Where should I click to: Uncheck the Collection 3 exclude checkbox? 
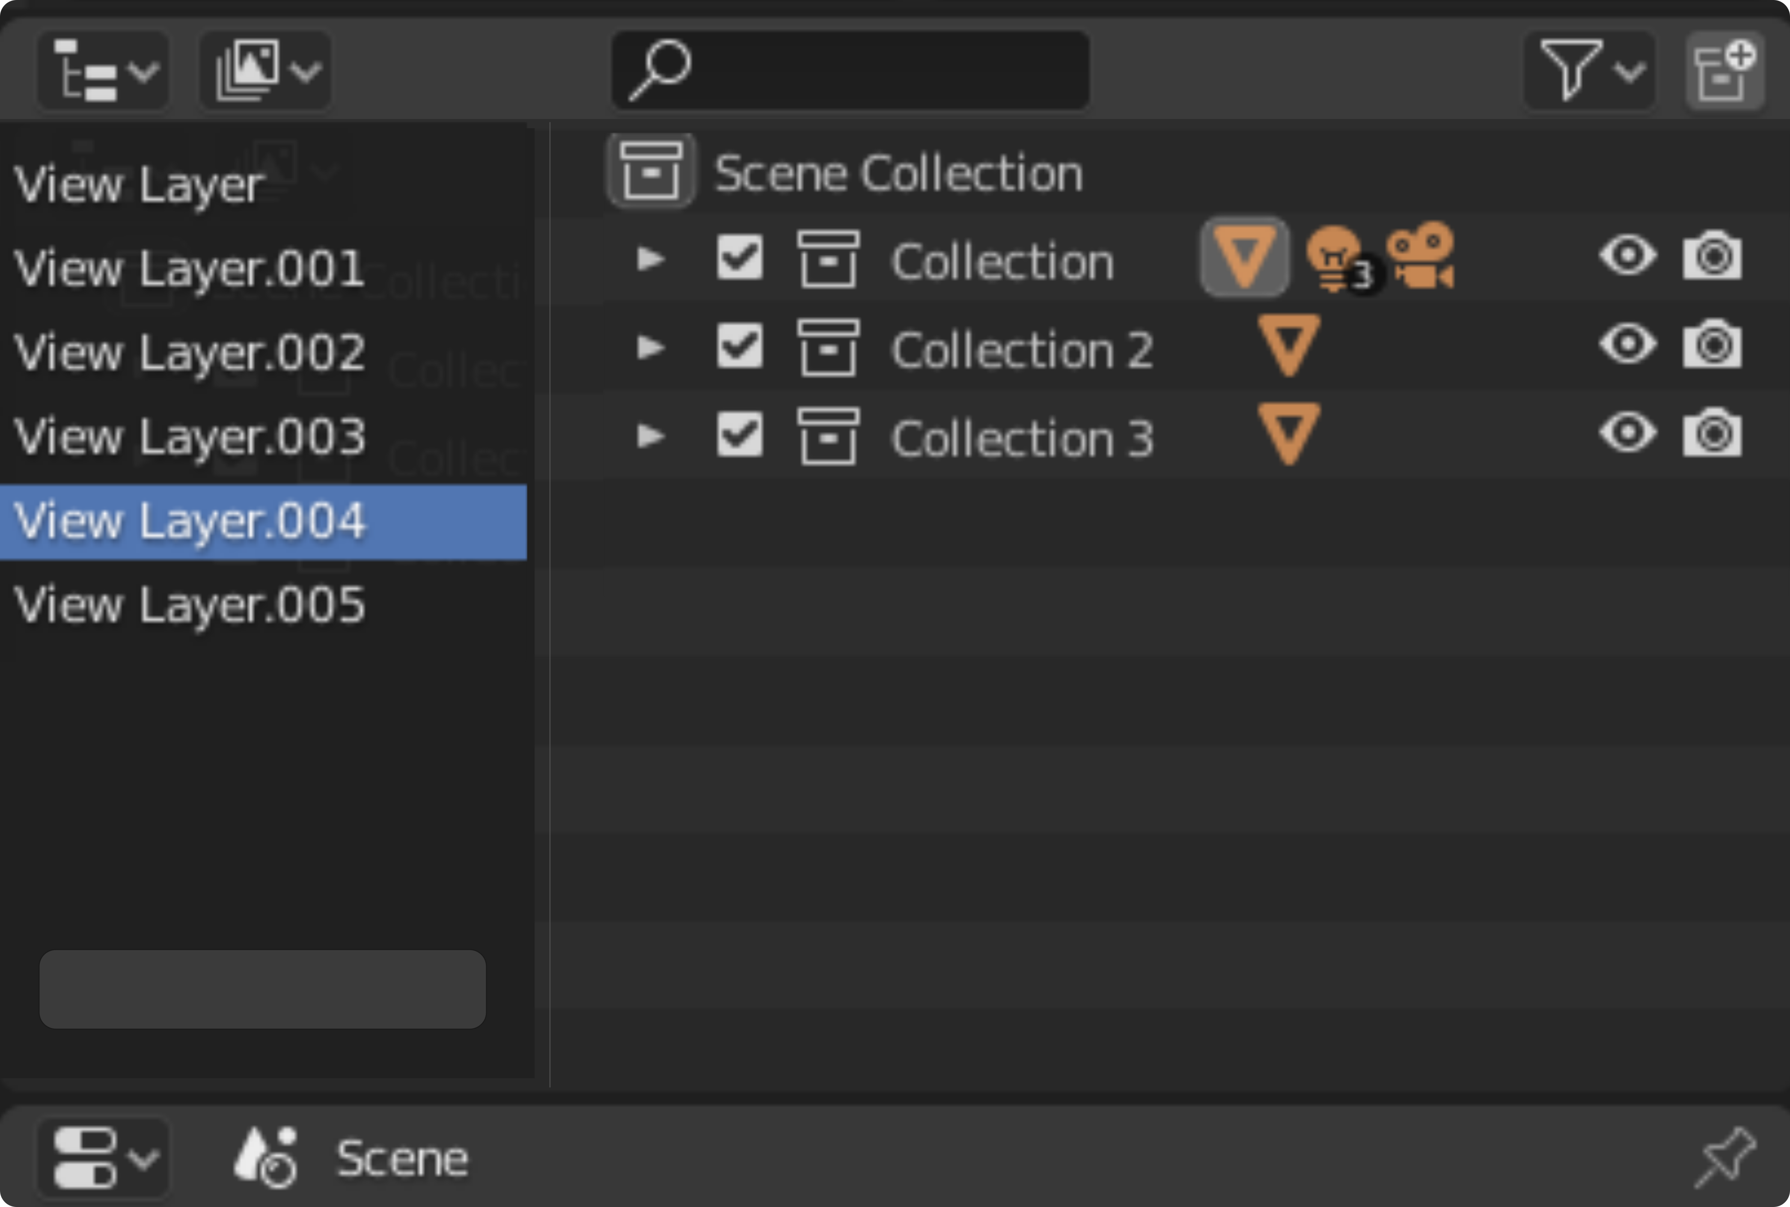[x=740, y=434]
